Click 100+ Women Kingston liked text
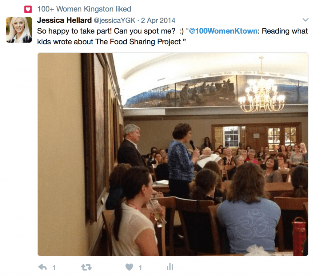The width and height of the screenshot is (315, 277). 84,9
